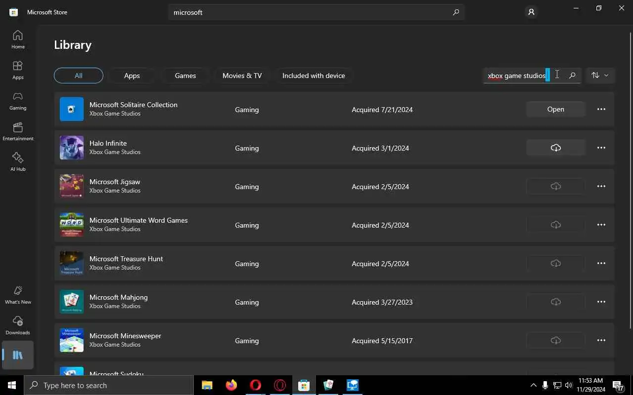Download Microsoft Minesweeper via cloud icon
This screenshot has height=395, width=633.
click(556, 340)
